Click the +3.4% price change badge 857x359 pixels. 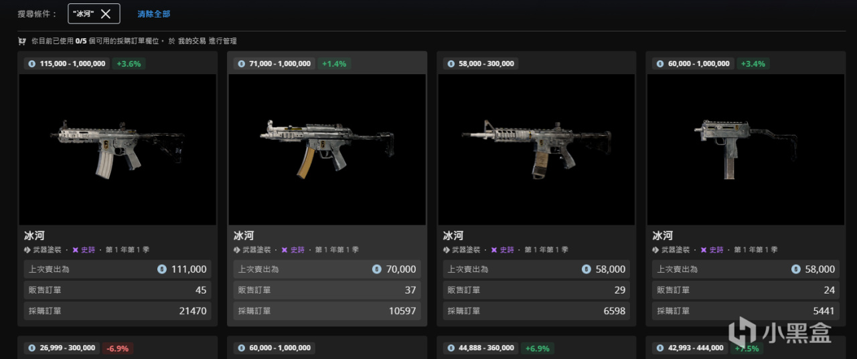click(753, 64)
